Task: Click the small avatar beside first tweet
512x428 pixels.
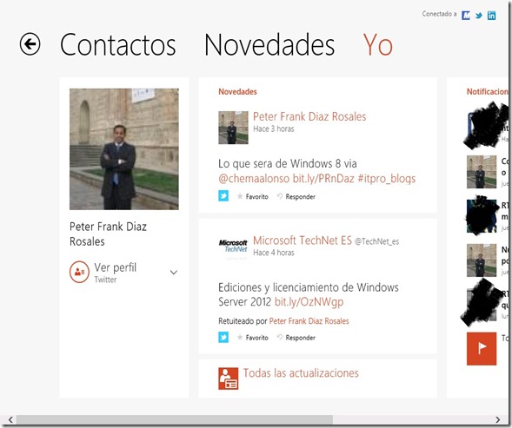Action: [233, 128]
